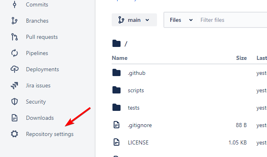Click the root folder icon in breadcrumb

pos(117,43)
